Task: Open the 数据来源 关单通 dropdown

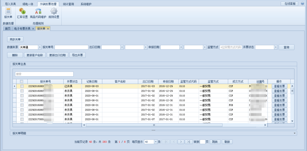Action: coord(40,47)
